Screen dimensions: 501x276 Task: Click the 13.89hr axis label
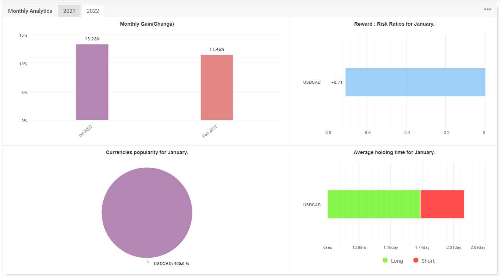click(x=359, y=248)
